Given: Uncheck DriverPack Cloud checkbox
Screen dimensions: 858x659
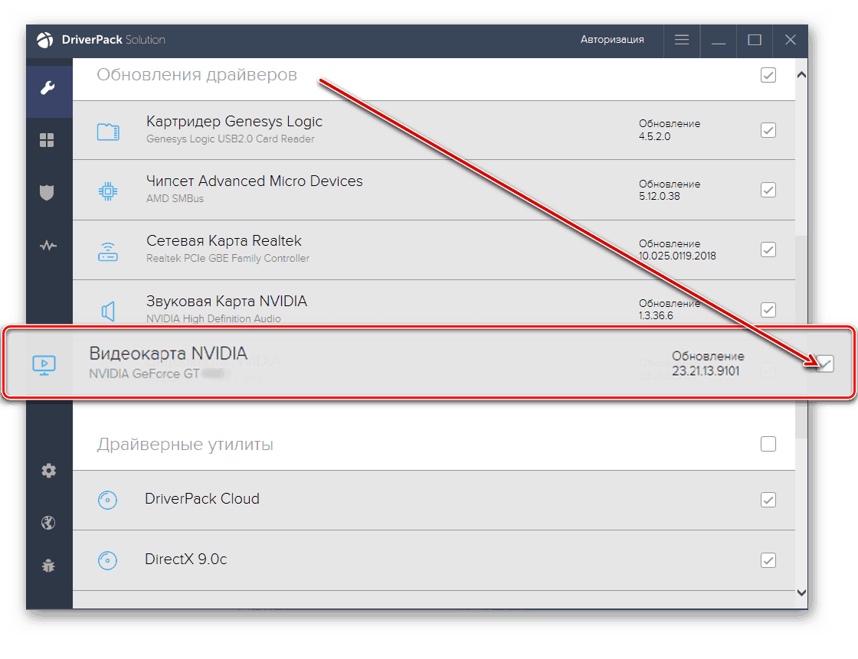Looking at the screenshot, I should tap(768, 500).
